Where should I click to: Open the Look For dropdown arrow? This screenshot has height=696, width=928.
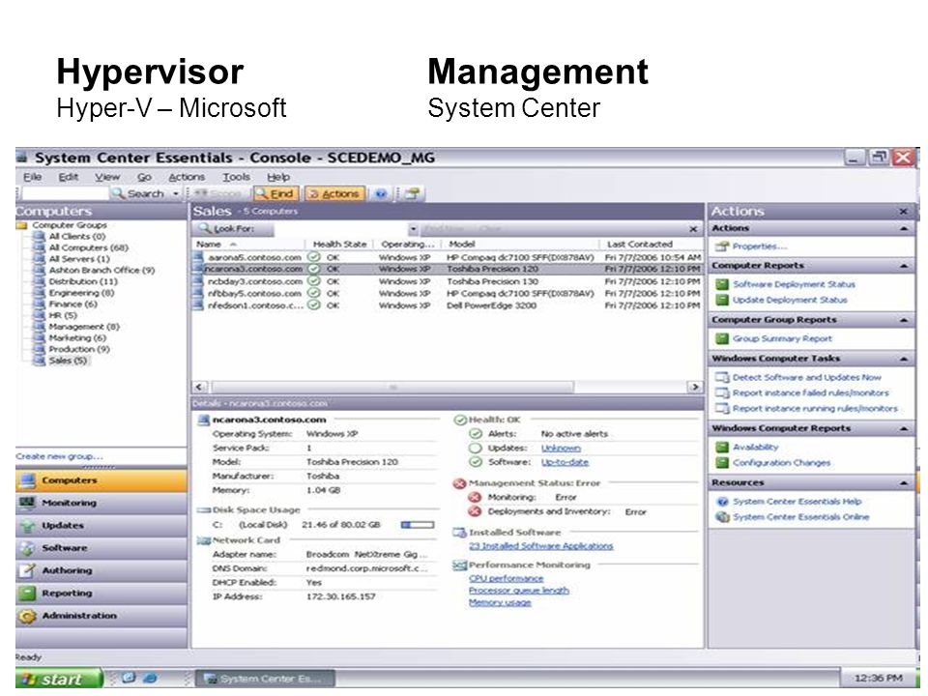(x=413, y=228)
